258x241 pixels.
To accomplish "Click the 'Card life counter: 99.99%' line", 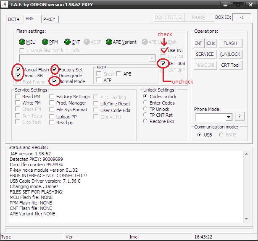I will pos(37,165).
